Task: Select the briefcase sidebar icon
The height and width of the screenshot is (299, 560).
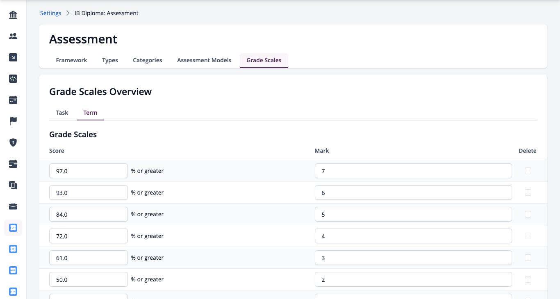Action: pyautogui.click(x=13, y=206)
